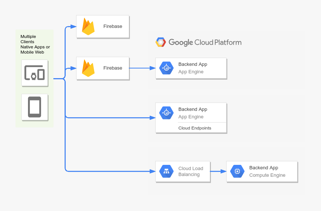
Task: Click the App Engine icon next to Firebase arrow
Action: click(x=166, y=68)
